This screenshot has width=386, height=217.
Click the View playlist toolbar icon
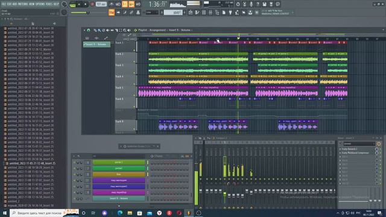(x=191, y=12)
